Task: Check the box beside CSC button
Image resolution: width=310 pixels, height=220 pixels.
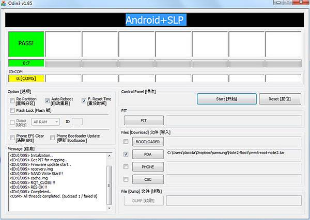Action: coord(126,179)
